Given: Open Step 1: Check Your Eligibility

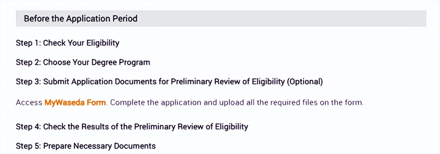Looking at the screenshot, I should pyautogui.click(x=67, y=43).
